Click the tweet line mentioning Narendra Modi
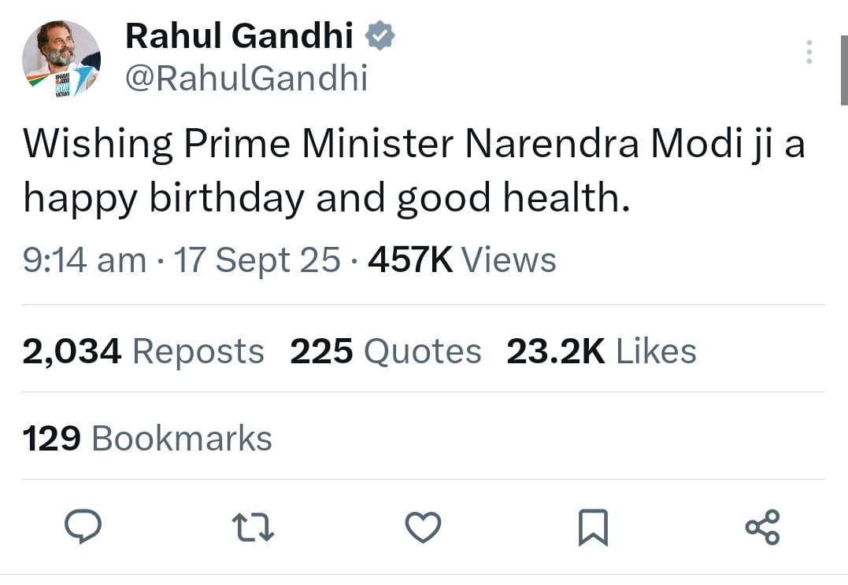 click(x=413, y=145)
